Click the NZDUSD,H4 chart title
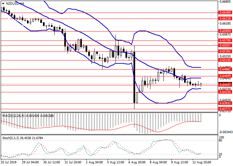The width and height of the screenshot is (233, 166). [x=15, y=3]
